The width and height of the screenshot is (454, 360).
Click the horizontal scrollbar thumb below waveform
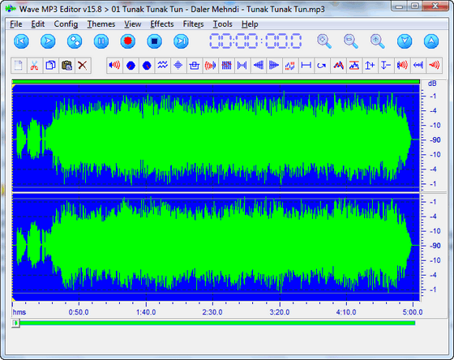(x=16, y=323)
